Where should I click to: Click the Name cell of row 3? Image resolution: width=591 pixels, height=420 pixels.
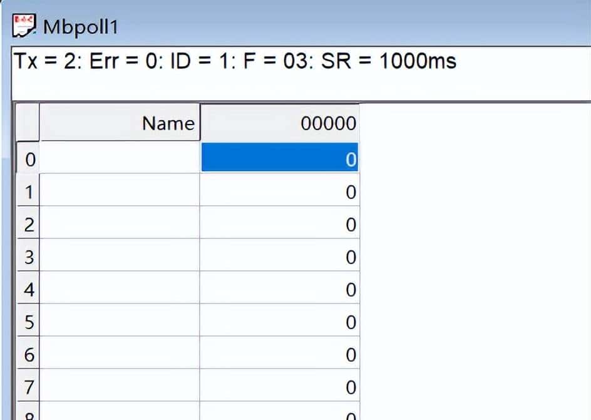coord(119,257)
